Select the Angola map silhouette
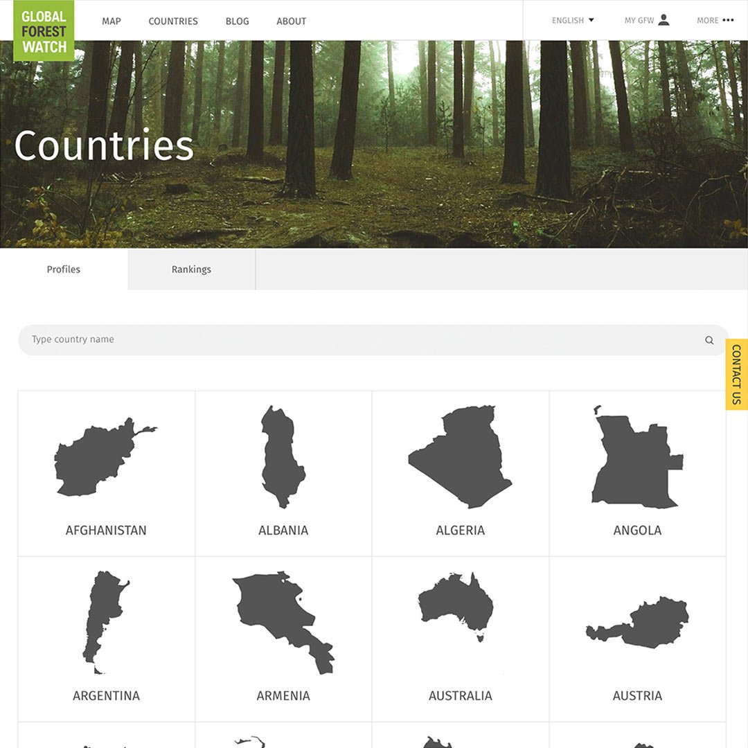This screenshot has width=748, height=748. [637, 457]
